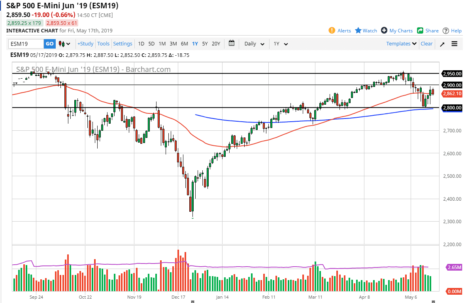The width and height of the screenshot is (464, 303).
Task: Click the GO button
Action: point(49,44)
